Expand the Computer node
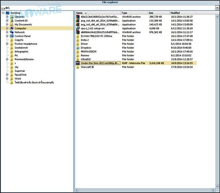Screen dimensions: 220x193 coord(7,28)
